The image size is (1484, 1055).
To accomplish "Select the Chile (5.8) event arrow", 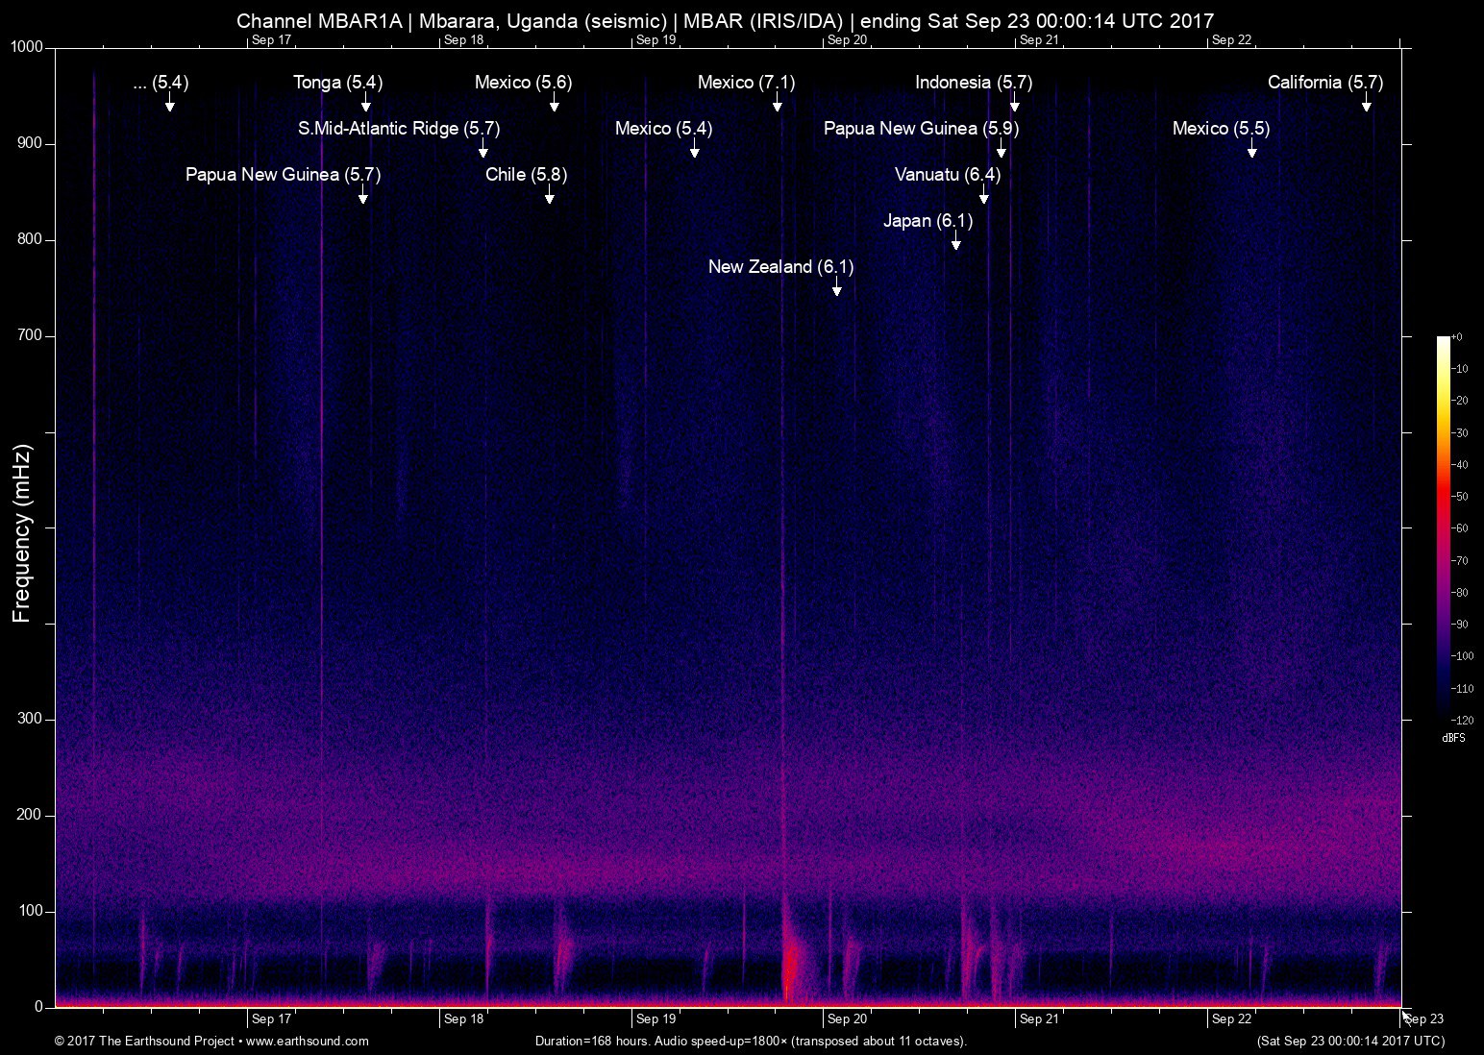I will tap(550, 197).
